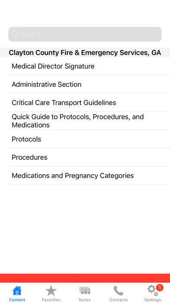Open the Notes icon tab
The image size is (170, 303).
coord(85,291)
